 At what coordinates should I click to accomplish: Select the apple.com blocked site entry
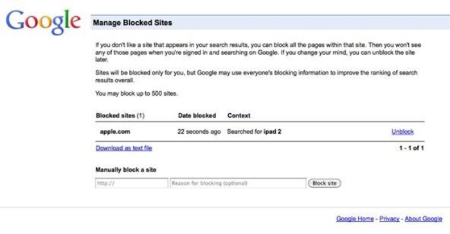point(115,132)
